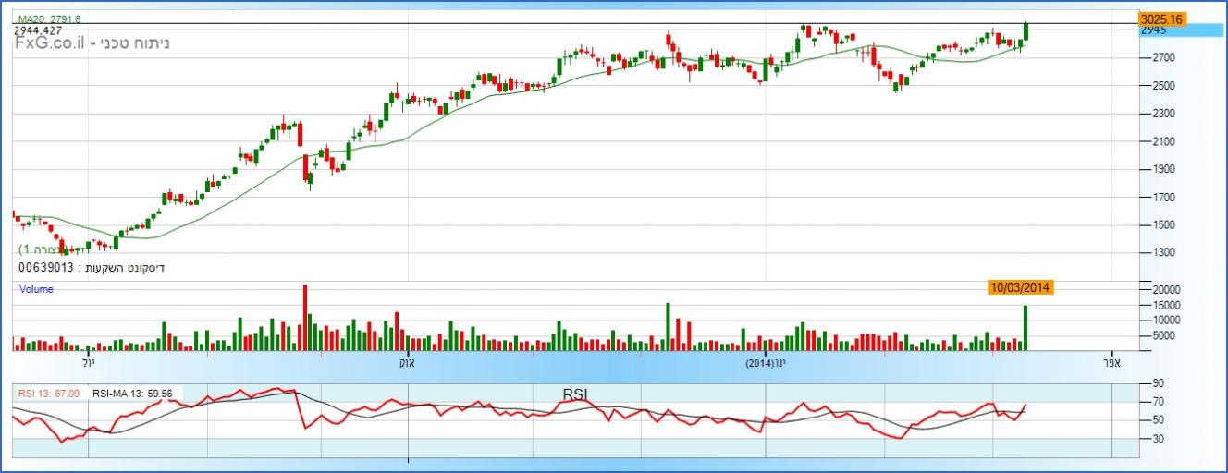Image resolution: width=1228 pixels, height=473 pixels.
Task: Click the RSI 13: 67.09 legend label
Action: coord(49,394)
